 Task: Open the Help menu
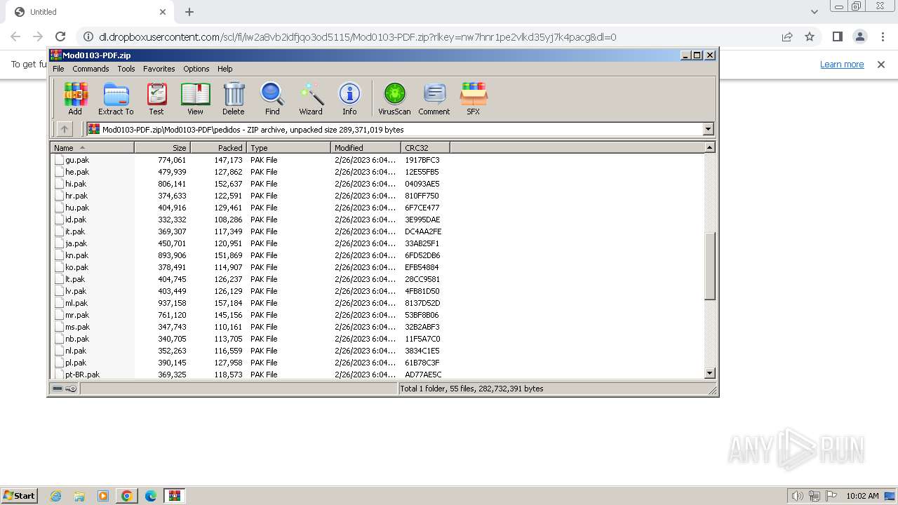click(225, 69)
